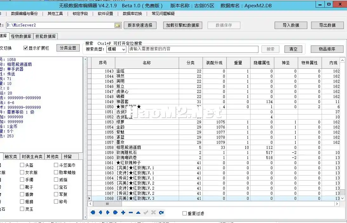Open 数据库切换 menu
The image size is (347, 223).
click(x=132, y=14)
